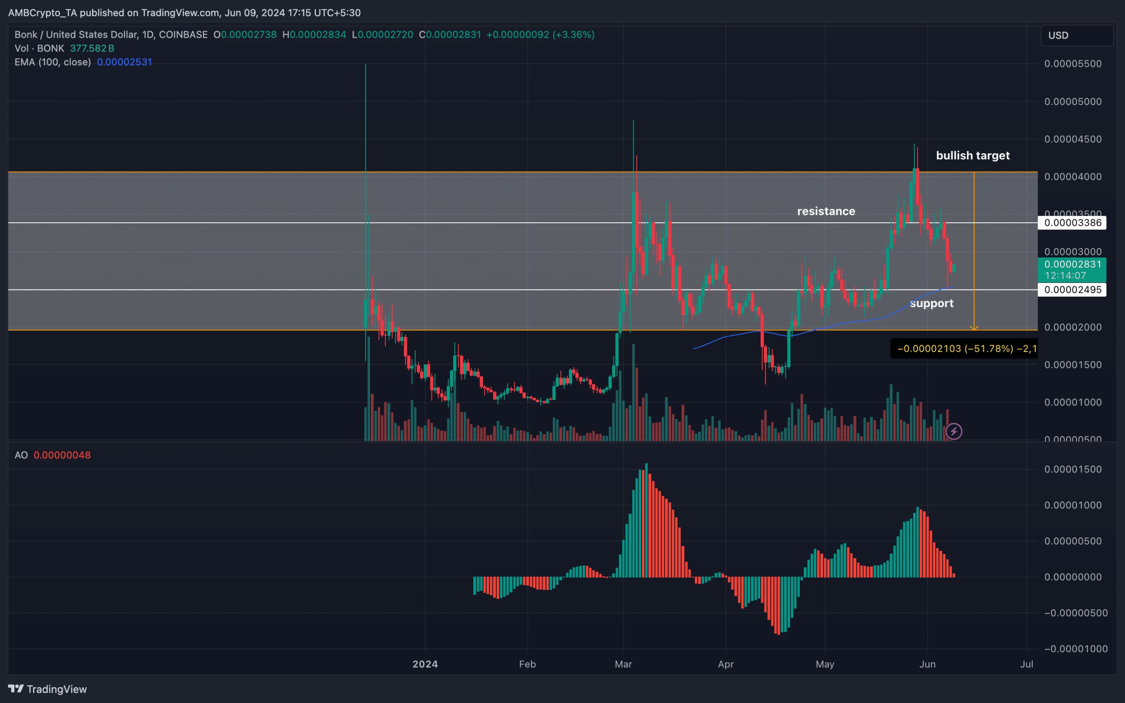Click the AO value 0.00000048
Image resolution: width=1125 pixels, height=703 pixels.
coord(62,455)
